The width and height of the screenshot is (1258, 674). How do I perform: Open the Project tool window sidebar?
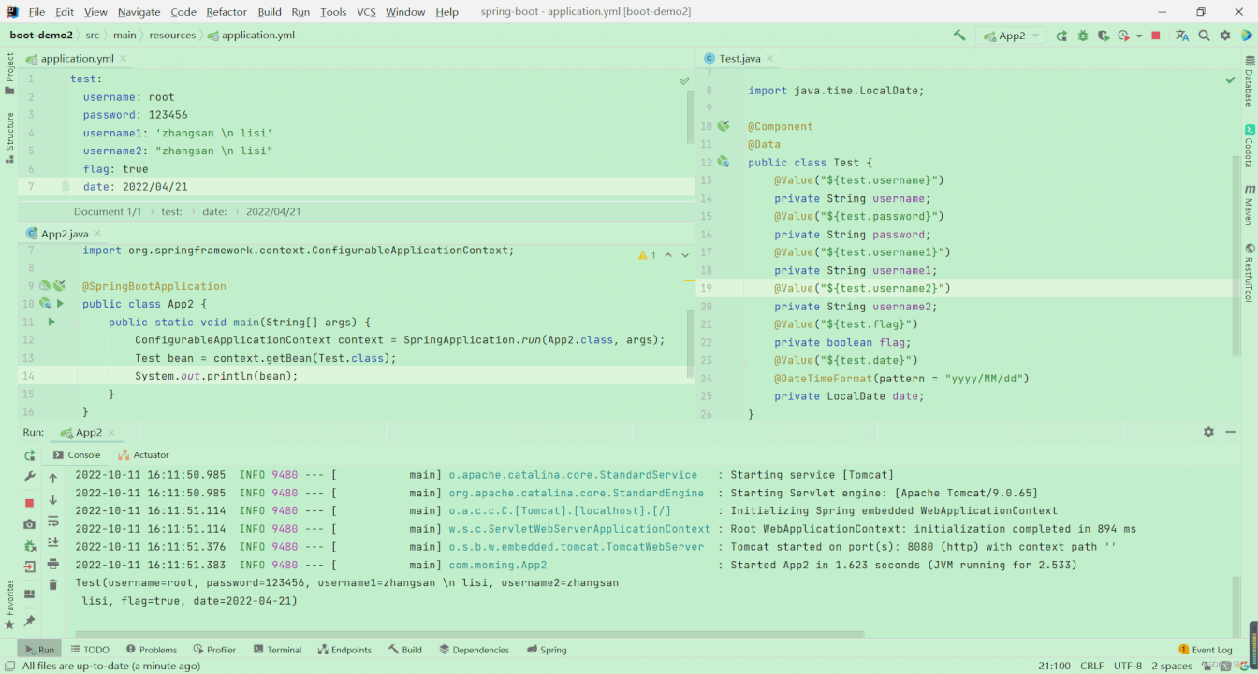[9, 74]
